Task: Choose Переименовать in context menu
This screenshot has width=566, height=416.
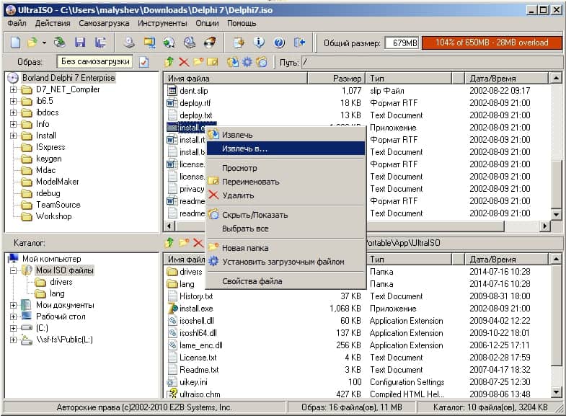Action: [x=286, y=182]
